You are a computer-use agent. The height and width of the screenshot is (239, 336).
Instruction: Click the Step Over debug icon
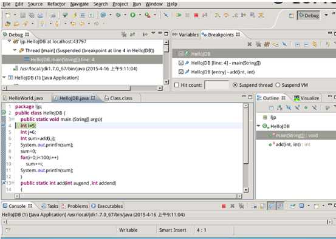226,15
